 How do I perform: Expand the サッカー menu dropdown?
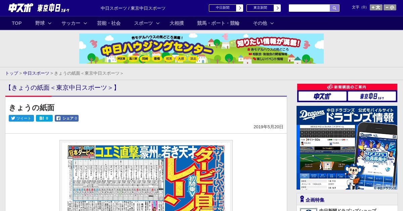pos(74,23)
